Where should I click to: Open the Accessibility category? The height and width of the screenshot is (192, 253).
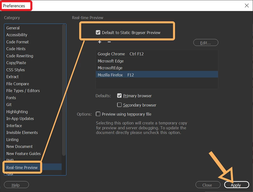tap(17, 35)
